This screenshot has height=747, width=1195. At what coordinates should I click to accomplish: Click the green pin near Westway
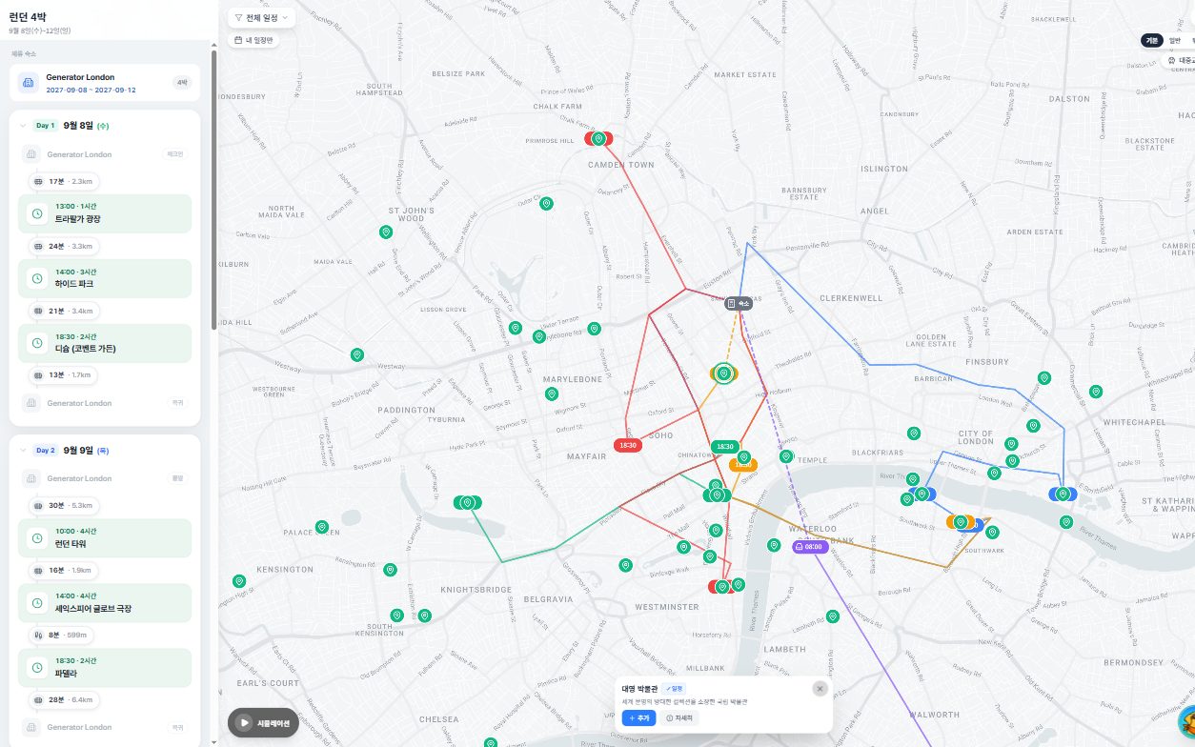pos(357,354)
